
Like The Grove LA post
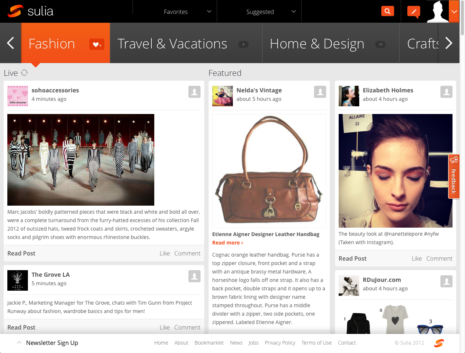(x=165, y=327)
